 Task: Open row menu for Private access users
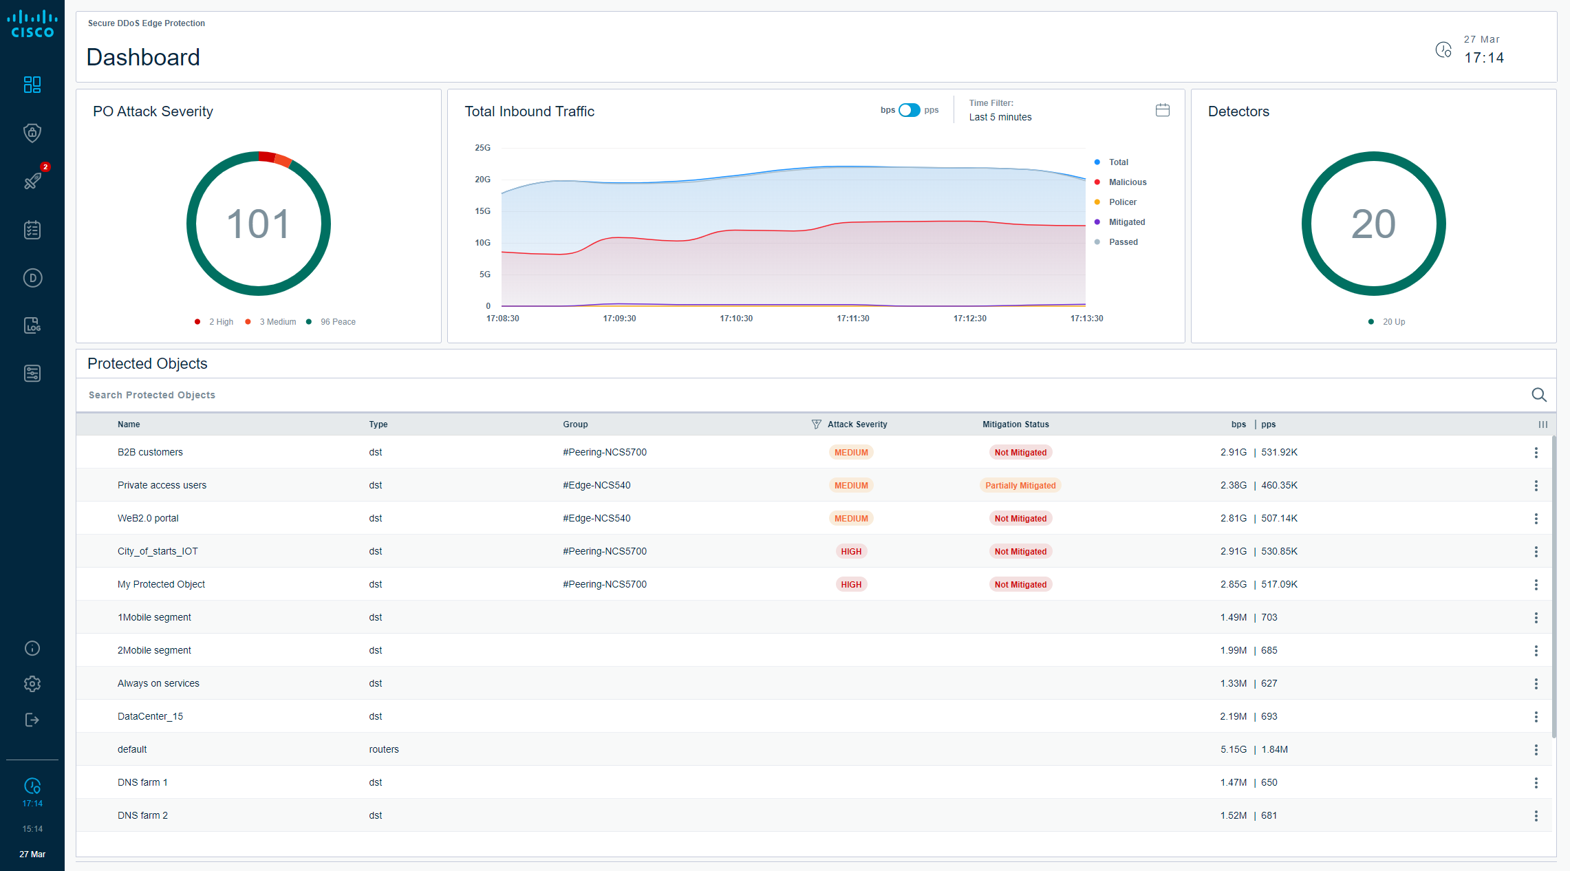tap(1536, 486)
